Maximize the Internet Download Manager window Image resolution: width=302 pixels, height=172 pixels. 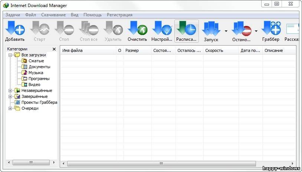[x=277, y=4]
